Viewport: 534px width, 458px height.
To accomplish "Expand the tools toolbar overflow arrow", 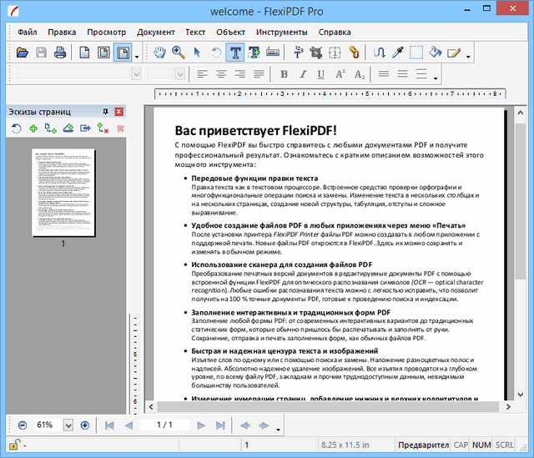I will pos(468,57).
